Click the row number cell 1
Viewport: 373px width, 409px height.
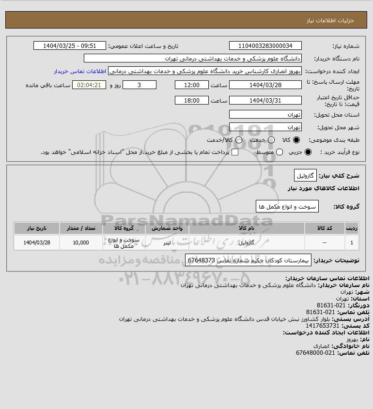pyautogui.click(x=352, y=242)
